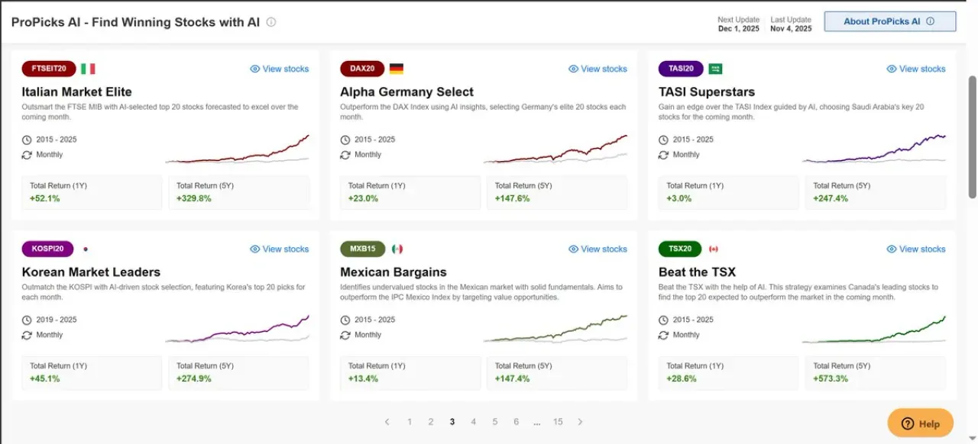Screen dimensions: 978x444
Task: Click the info icon beside ProPicks AI title
Action: [x=271, y=22]
